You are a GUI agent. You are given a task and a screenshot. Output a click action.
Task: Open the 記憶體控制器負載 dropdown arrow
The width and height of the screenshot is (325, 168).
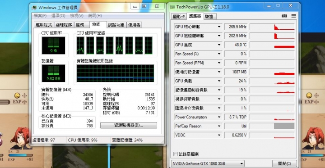[x=219, y=90]
